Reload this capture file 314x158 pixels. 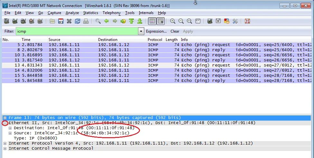coord(78,21)
